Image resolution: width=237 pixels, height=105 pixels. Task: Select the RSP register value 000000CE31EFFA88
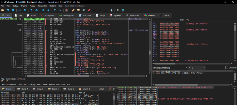(170, 34)
